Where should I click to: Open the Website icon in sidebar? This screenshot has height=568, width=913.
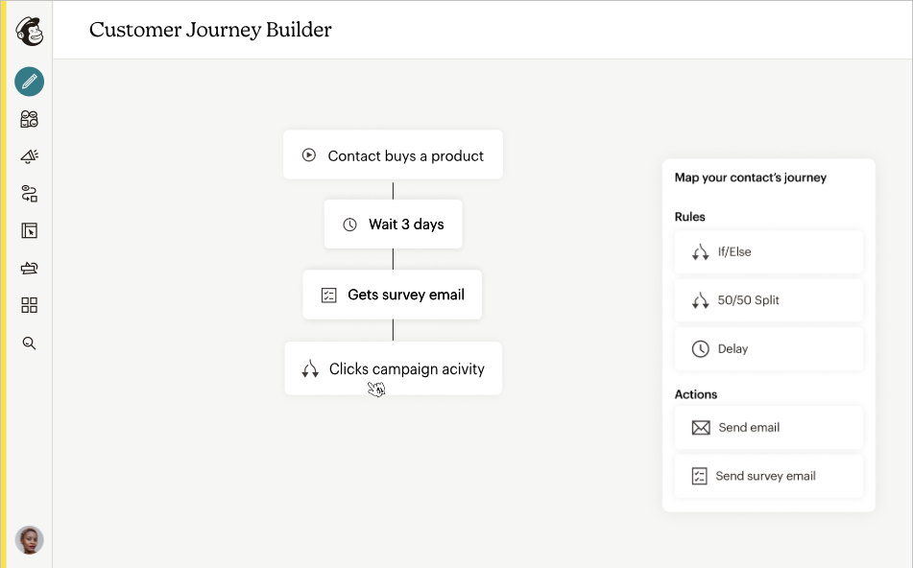pyautogui.click(x=29, y=230)
